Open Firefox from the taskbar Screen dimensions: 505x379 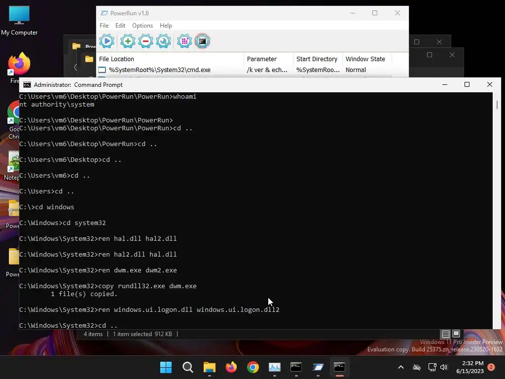coord(231,367)
